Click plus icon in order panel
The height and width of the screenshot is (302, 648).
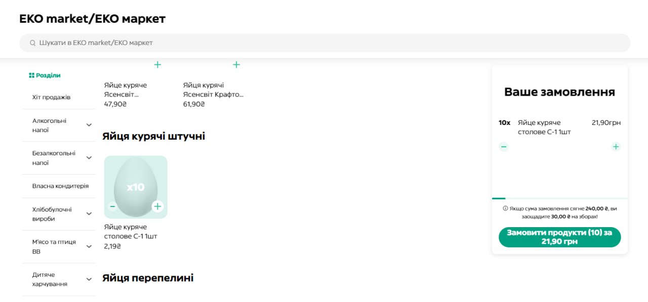tap(616, 147)
